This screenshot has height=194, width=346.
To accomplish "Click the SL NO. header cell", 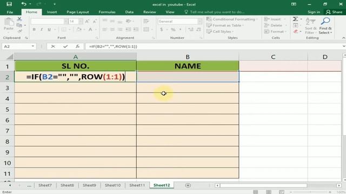I will (76, 66).
